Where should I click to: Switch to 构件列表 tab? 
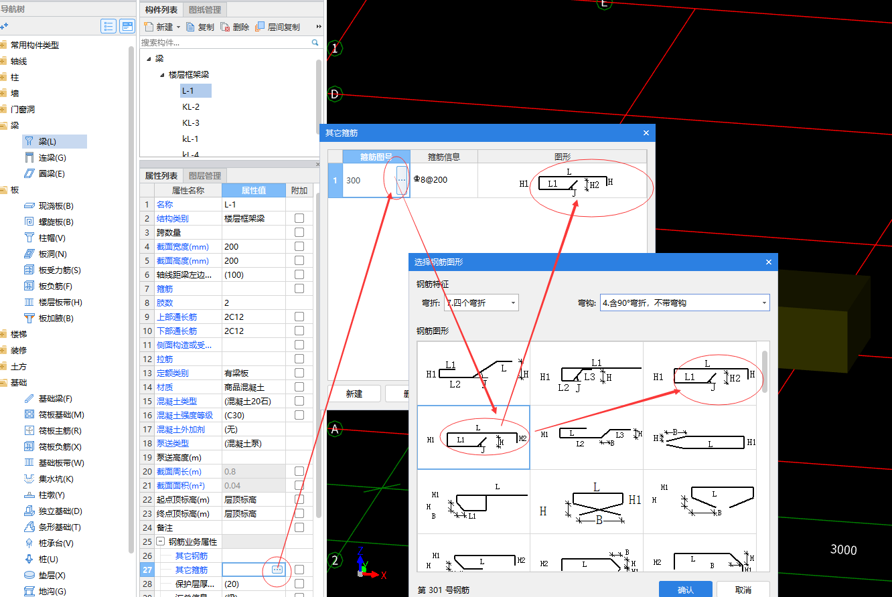coord(161,10)
